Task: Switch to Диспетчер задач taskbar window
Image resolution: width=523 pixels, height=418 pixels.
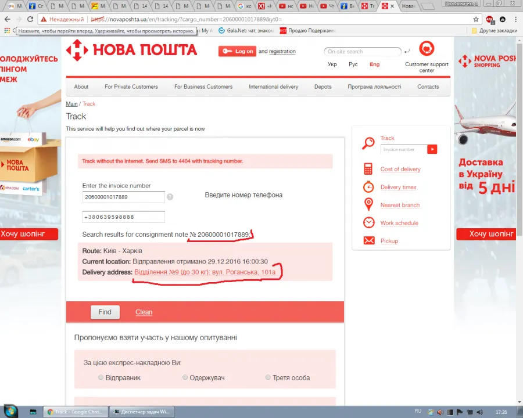Action: [142, 412]
